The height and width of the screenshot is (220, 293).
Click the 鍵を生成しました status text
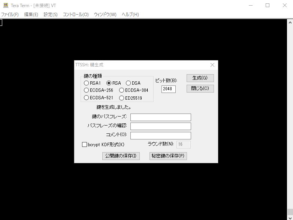click(114, 107)
